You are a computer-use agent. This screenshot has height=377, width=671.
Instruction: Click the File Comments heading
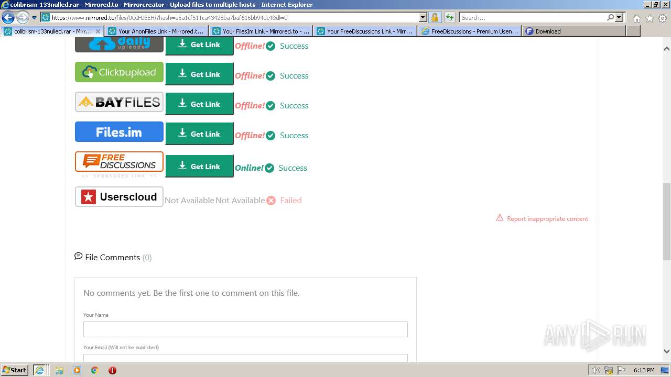[112, 257]
